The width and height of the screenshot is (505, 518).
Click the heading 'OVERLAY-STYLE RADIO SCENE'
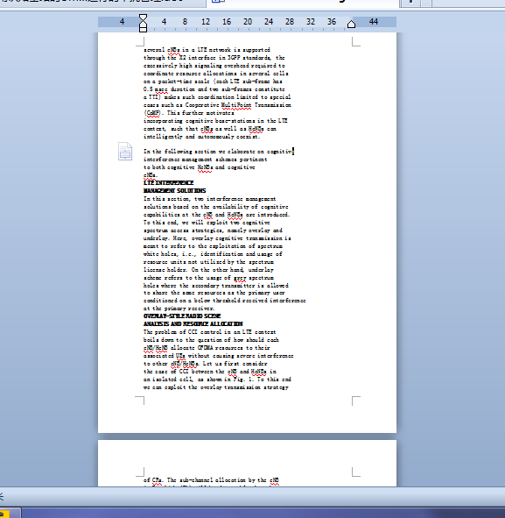coord(182,316)
